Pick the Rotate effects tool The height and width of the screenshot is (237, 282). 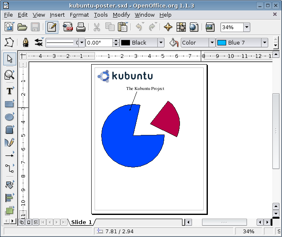(x=9, y=185)
